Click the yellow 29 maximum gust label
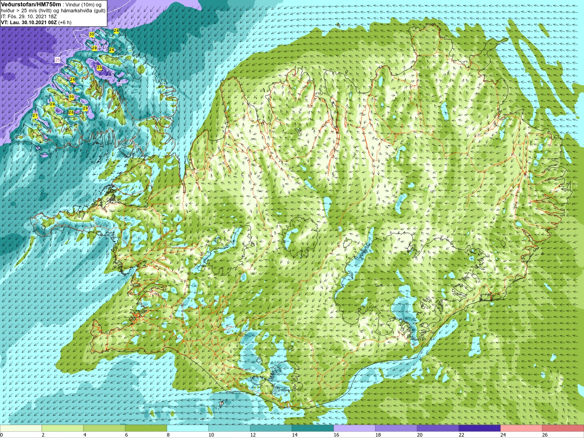 pyautogui.click(x=85, y=108)
